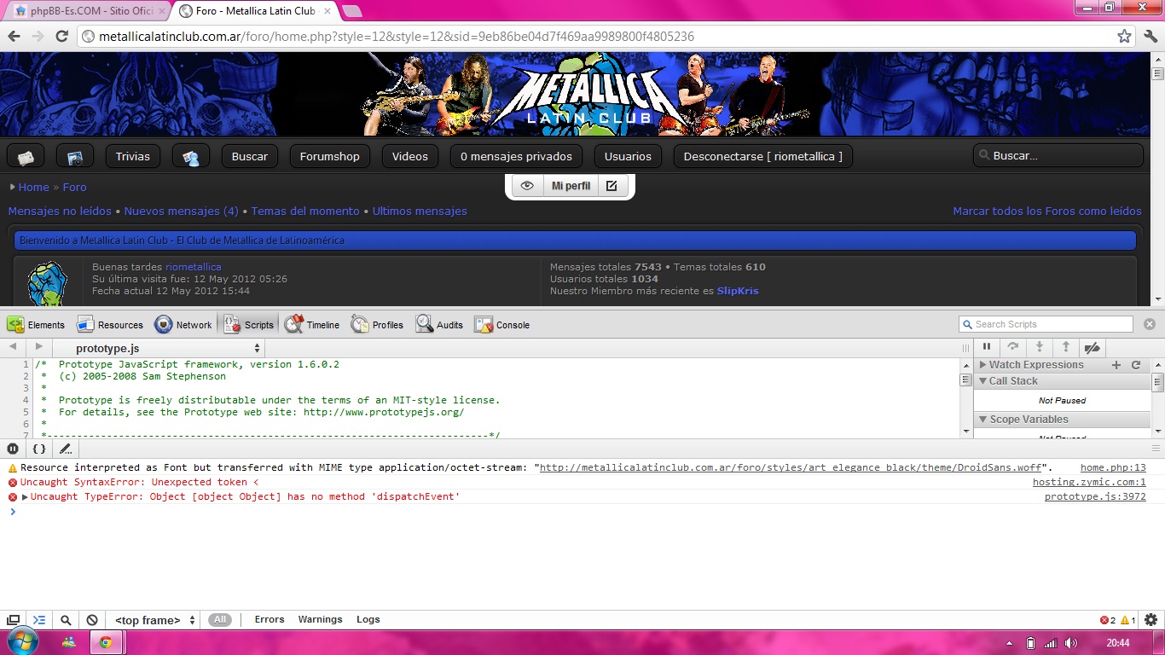Switch to the Network panel
This screenshot has width=1165, height=655.
coord(183,324)
